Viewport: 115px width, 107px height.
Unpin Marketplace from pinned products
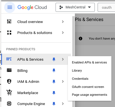point(54,93)
